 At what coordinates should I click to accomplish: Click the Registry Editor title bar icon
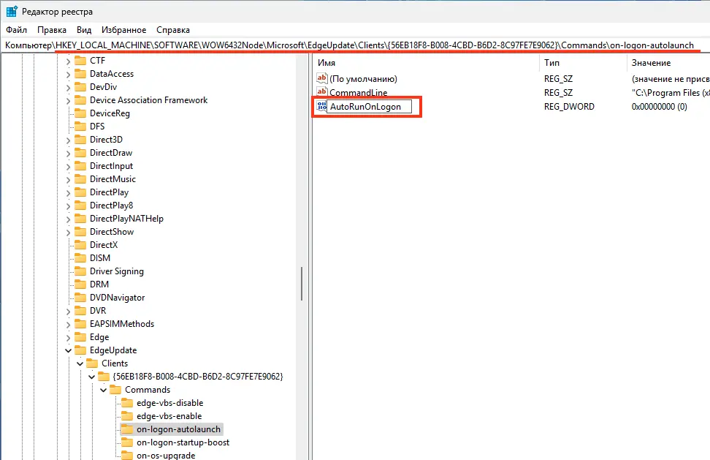12,11
